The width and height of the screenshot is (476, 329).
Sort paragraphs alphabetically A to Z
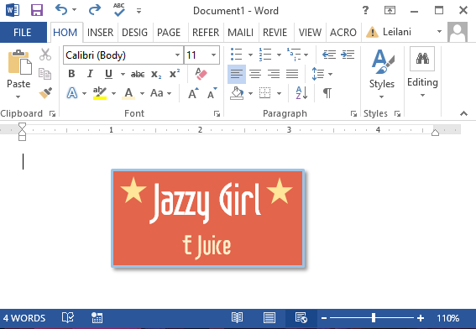tap(301, 93)
